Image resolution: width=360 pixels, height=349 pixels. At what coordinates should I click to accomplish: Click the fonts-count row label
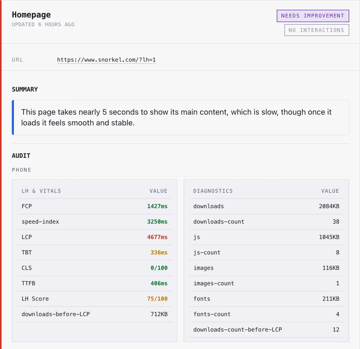coord(212,314)
